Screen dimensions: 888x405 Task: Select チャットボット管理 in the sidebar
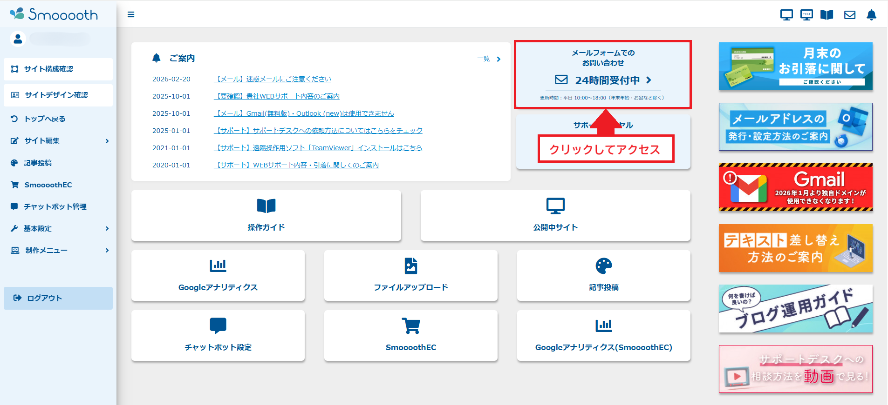coord(58,206)
